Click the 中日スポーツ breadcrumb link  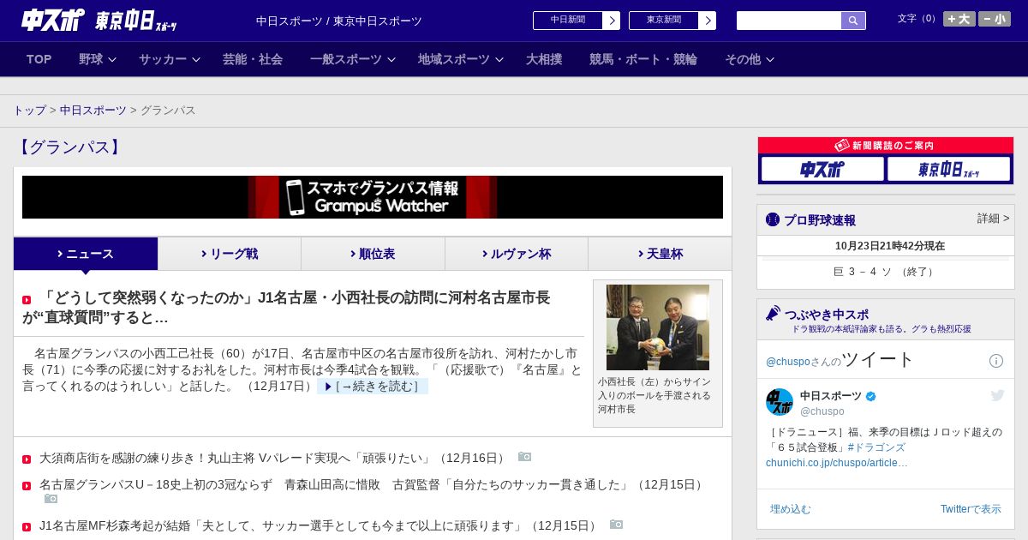(x=93, y=111)
